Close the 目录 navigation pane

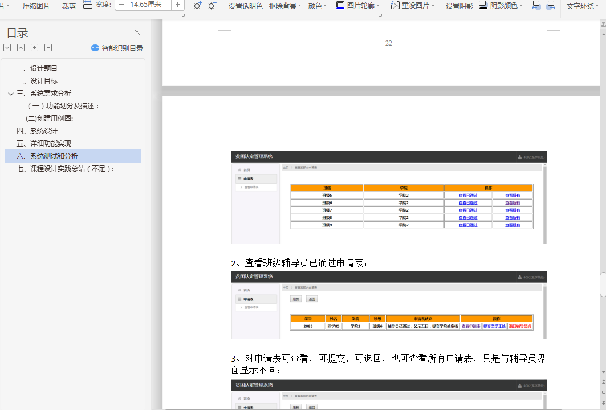(x=137, y=33)
